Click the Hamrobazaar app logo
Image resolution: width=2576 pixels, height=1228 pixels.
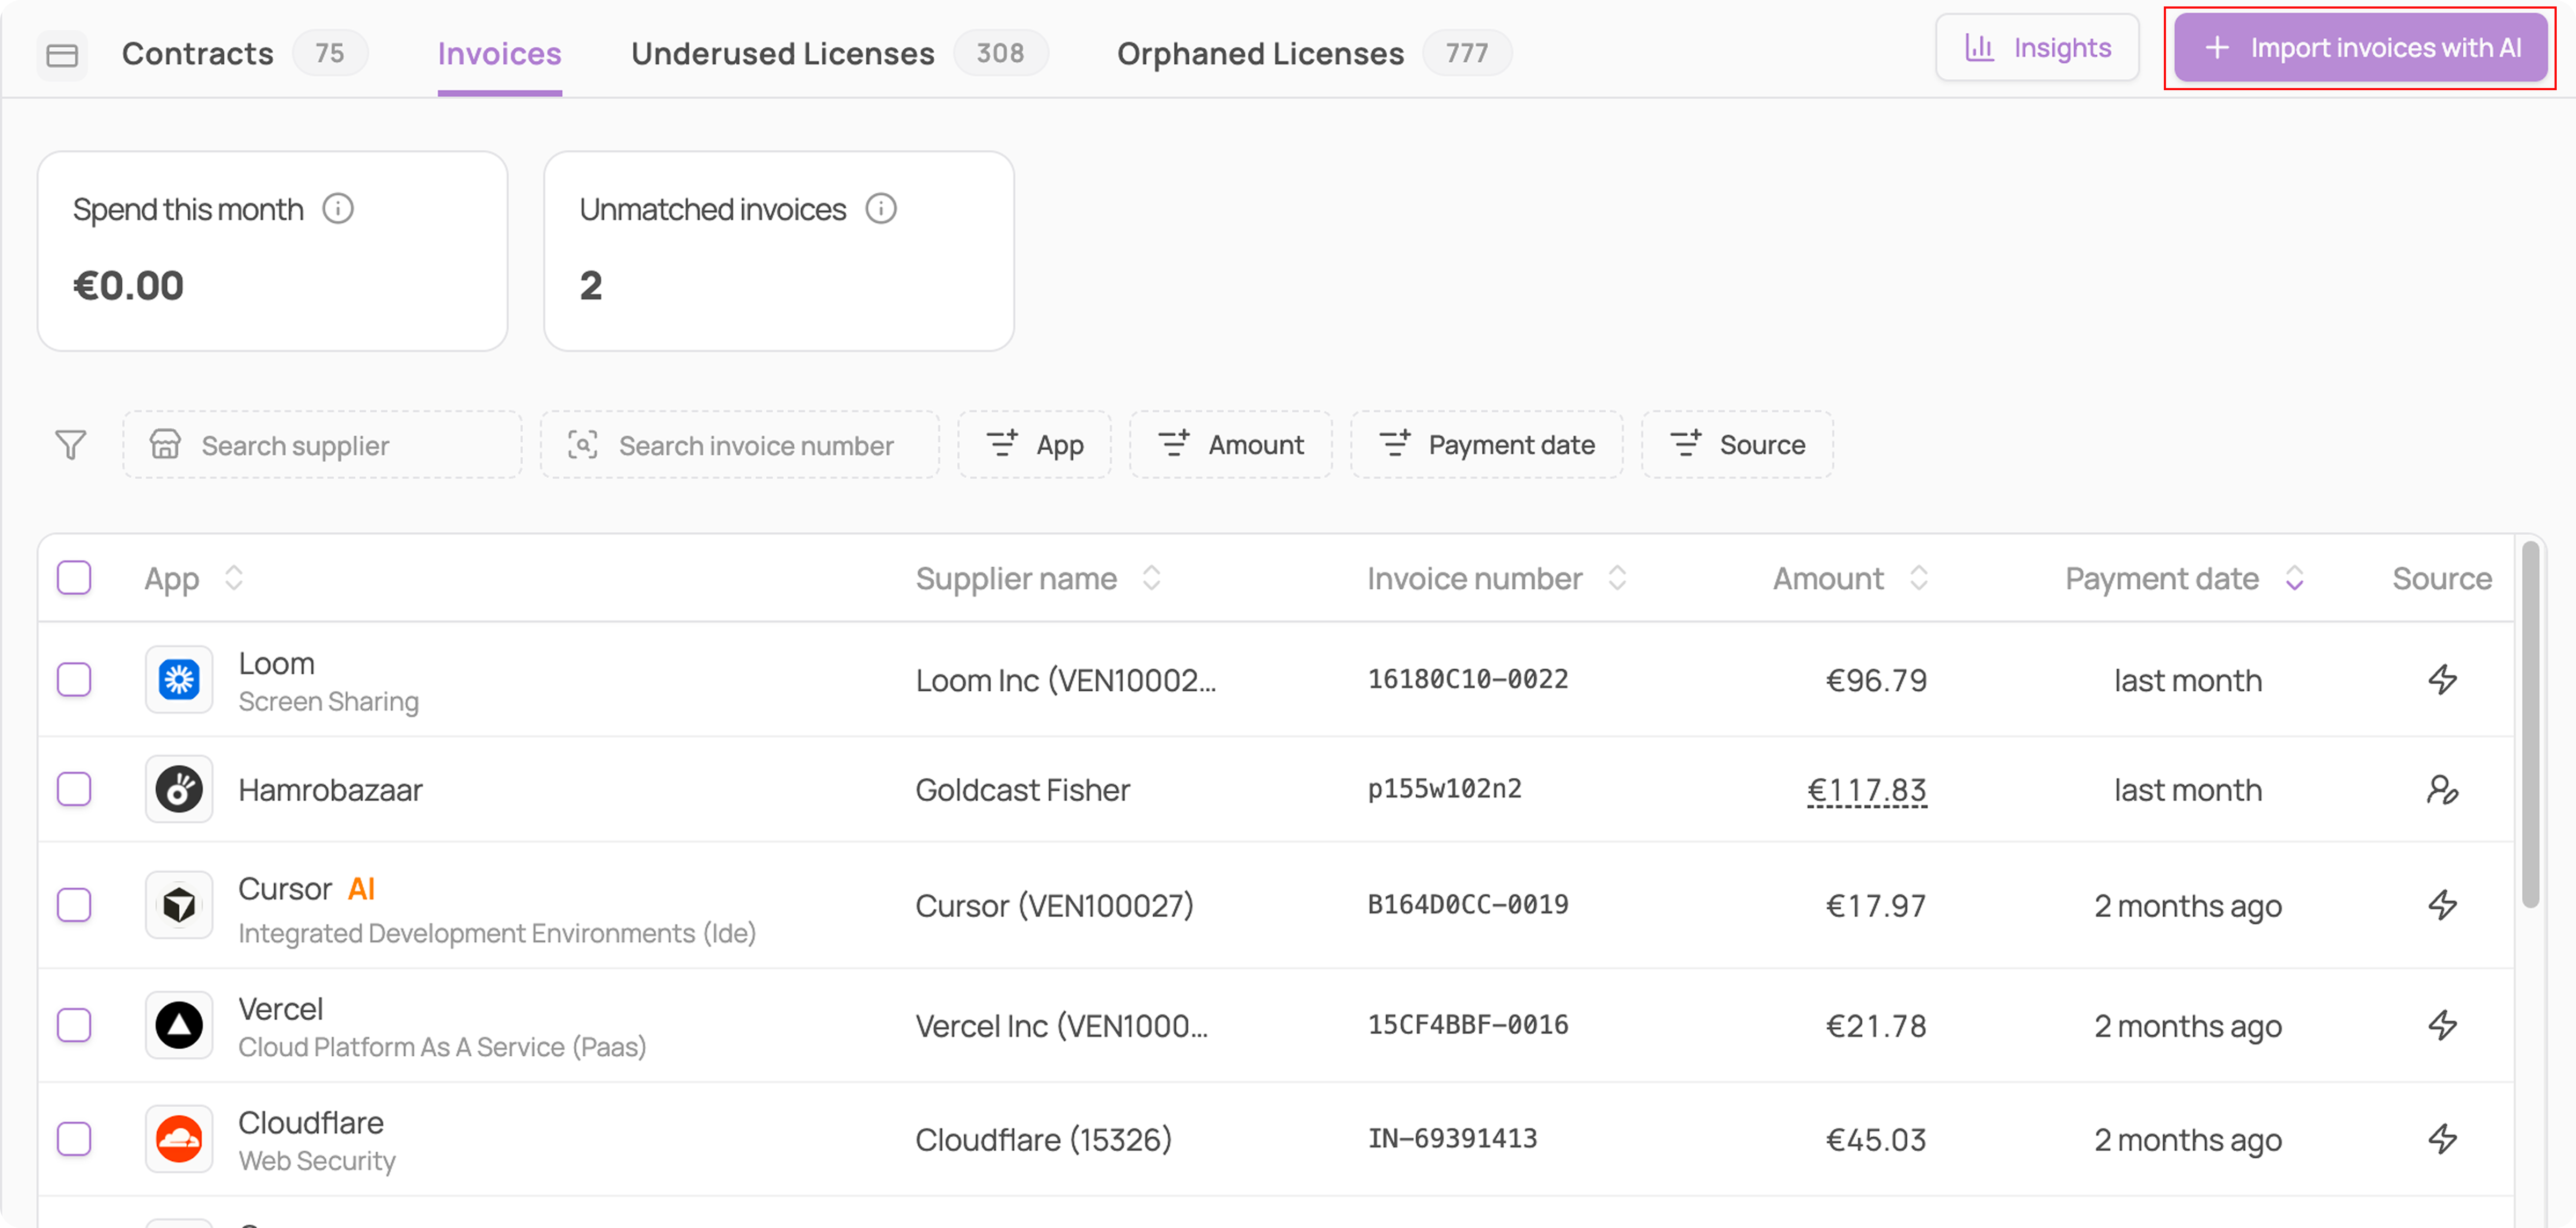click(179, 790)
